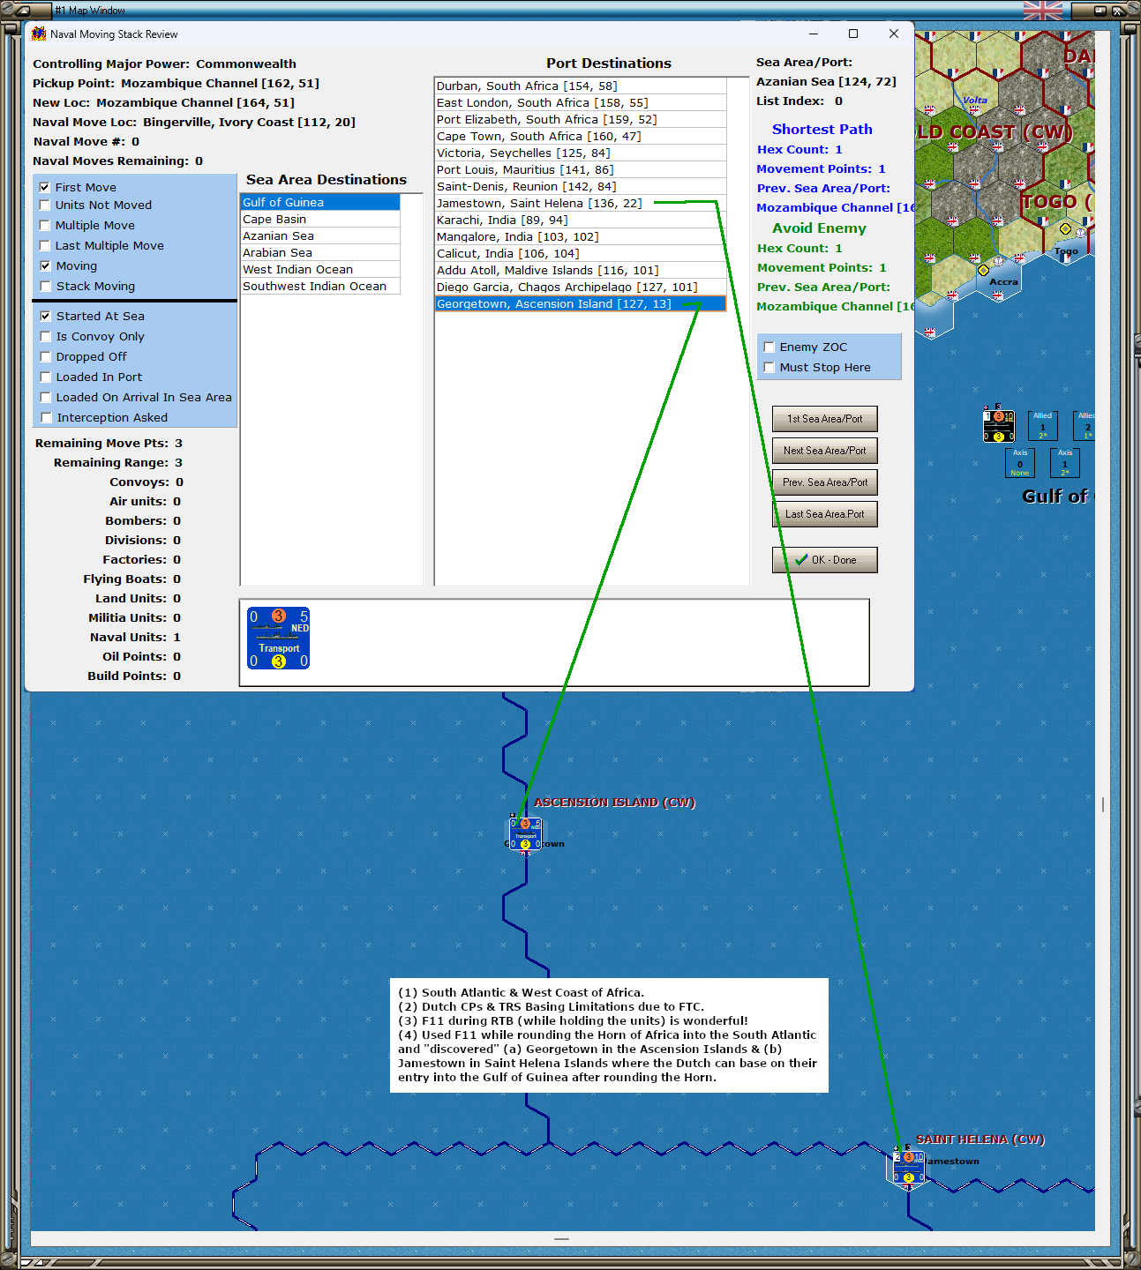Image resolution: width=1141 pixels, height=1270 pixels.
Task: Click the Prev. Sea Area/Port button
Action: [x=825, y=482]
